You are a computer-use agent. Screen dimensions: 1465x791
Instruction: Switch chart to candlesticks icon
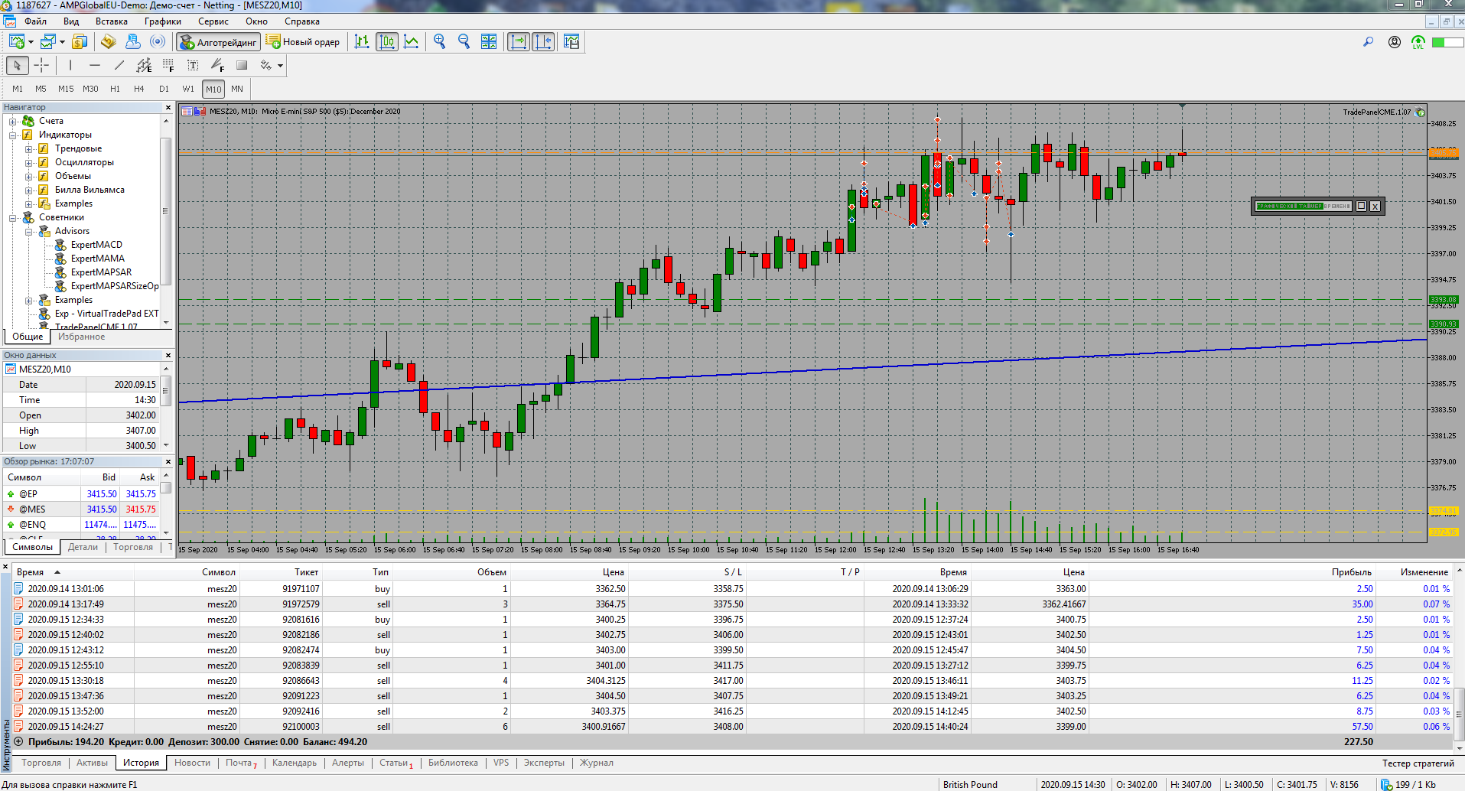coord(387,41)
